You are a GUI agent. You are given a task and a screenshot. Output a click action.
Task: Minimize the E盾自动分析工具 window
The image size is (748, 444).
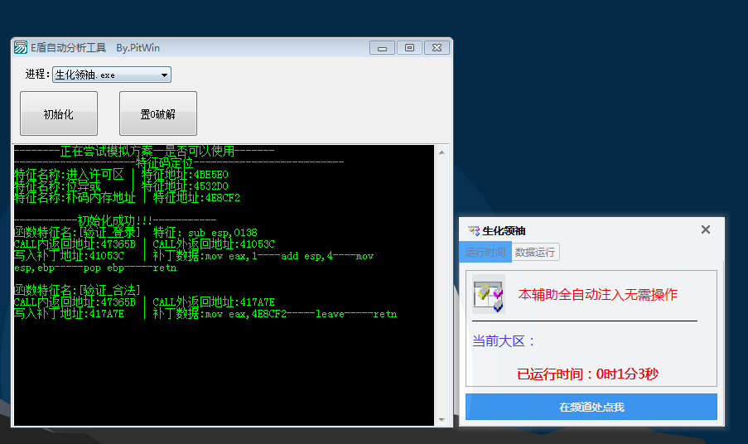point(382,48)
